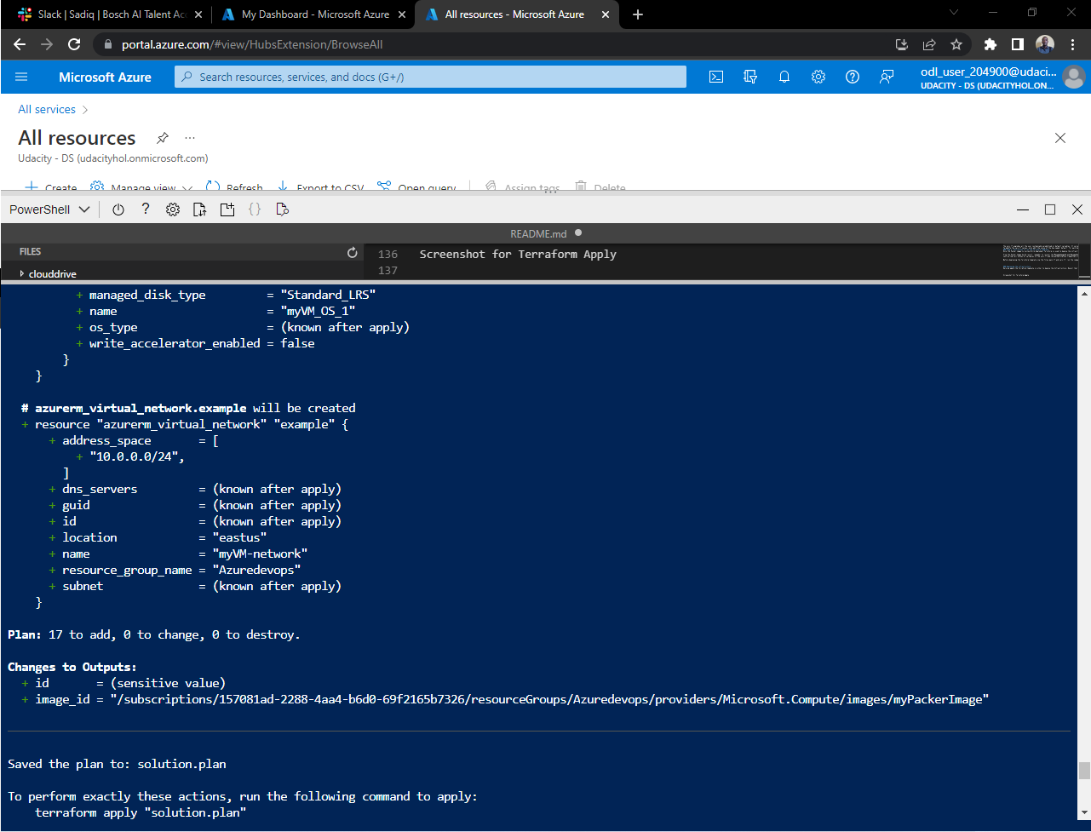This screenshot has height=832, width=1091.
Task: Open the Azure feedback smiley icon
Action: click(887, 77)
